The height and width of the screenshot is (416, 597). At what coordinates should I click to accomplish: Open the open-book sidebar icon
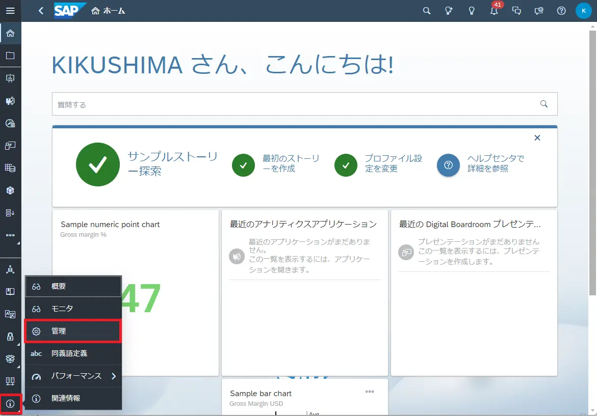10,292
